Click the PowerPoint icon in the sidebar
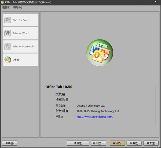This screenshot has width=161, height=148. pos(8,46)
